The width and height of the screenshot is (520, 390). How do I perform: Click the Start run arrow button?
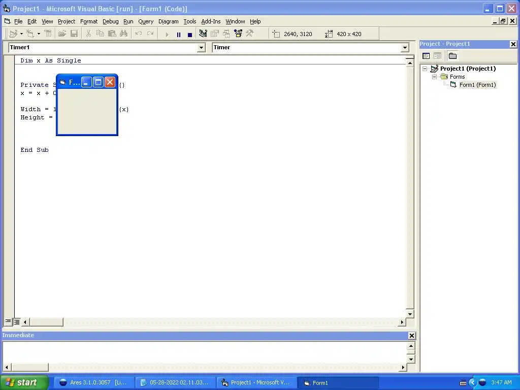[x=167, y=35]
